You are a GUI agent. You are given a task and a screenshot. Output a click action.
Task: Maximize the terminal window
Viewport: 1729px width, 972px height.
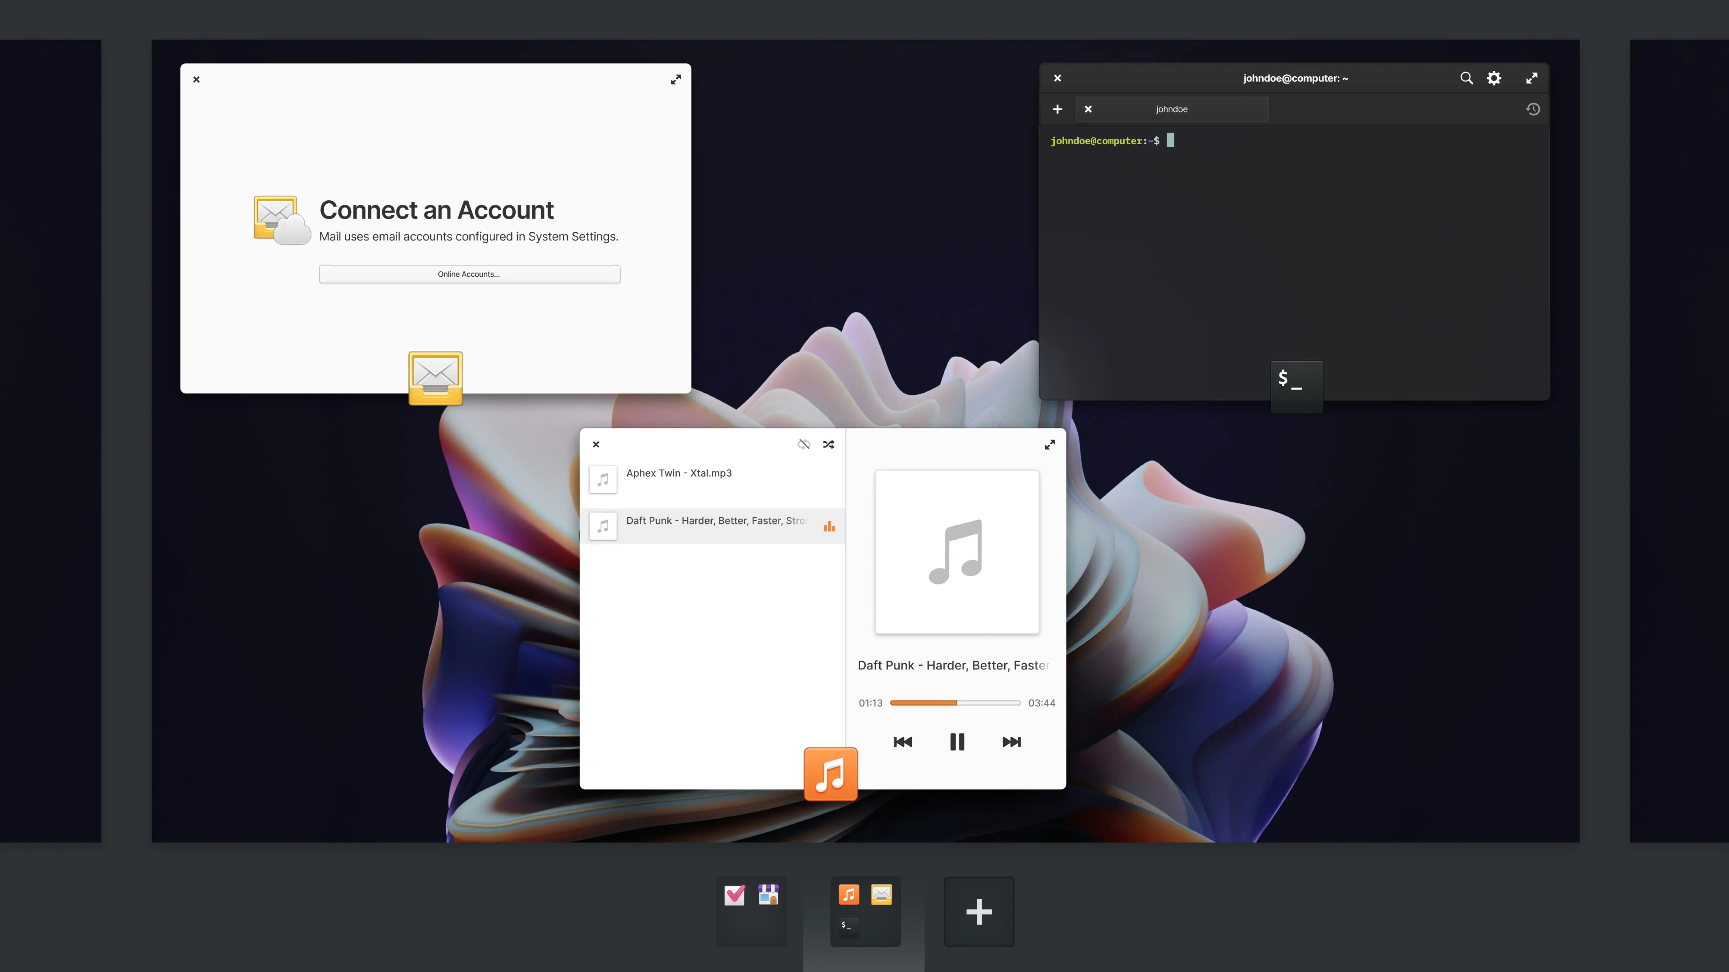(x=1531, y=78)
